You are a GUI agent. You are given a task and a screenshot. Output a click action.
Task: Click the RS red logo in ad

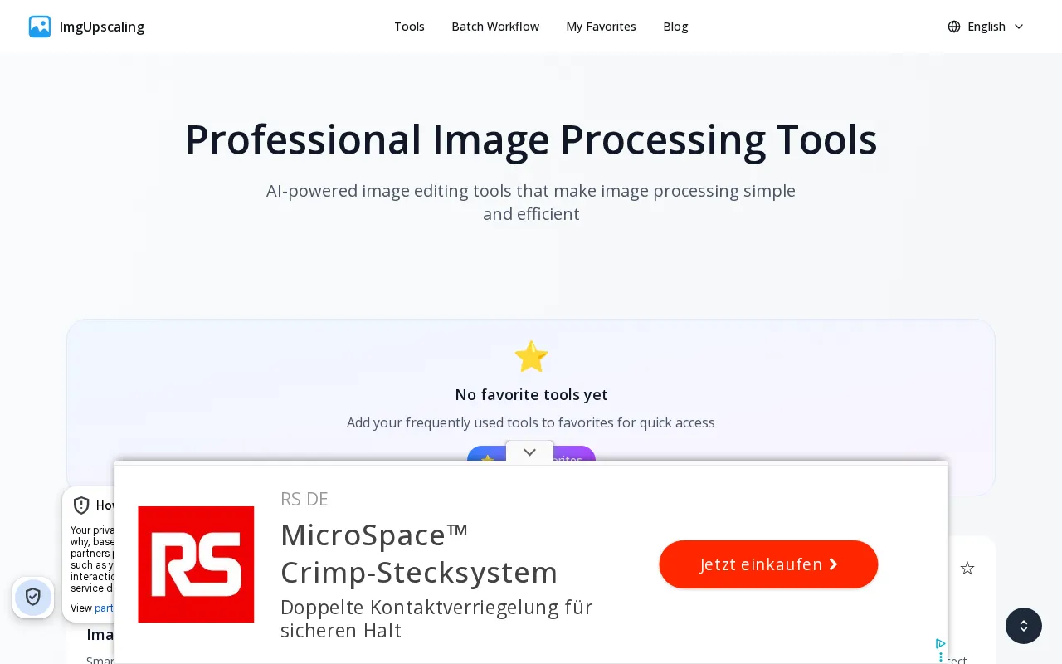click(x=196, y=564)
